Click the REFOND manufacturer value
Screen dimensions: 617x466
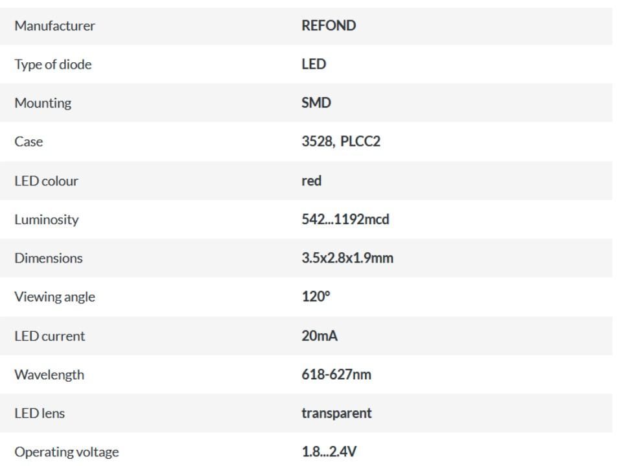(x=329, y=26)
